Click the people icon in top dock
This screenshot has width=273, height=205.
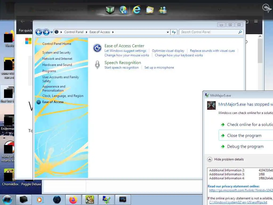click(163, 10)
